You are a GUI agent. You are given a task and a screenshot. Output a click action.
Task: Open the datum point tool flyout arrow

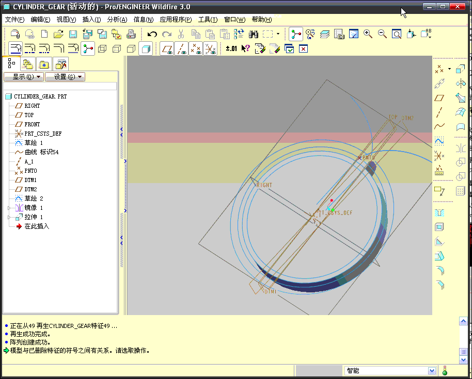pos(449,69)
